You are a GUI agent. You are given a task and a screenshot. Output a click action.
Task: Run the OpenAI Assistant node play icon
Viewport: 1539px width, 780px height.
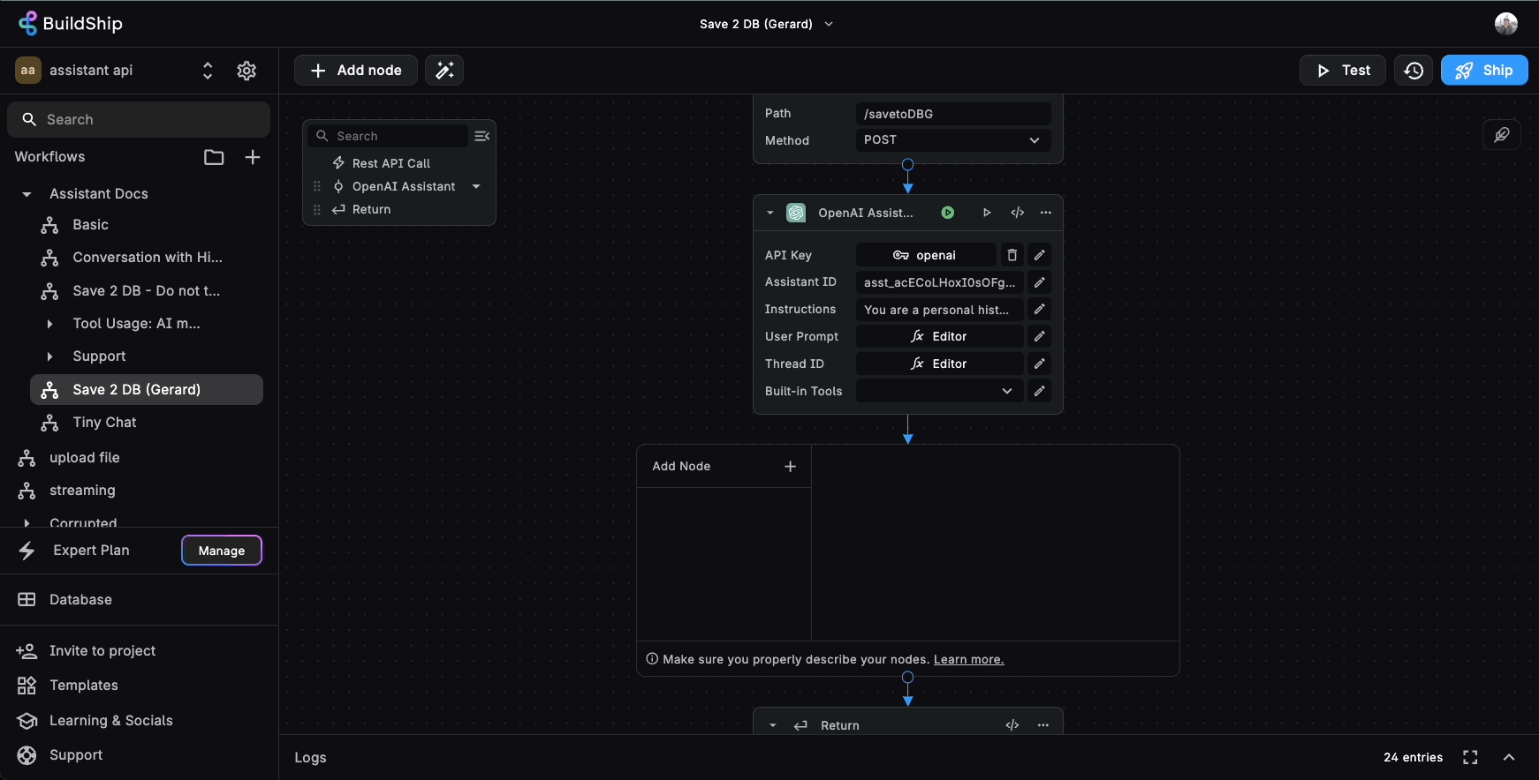pos(987,213)
